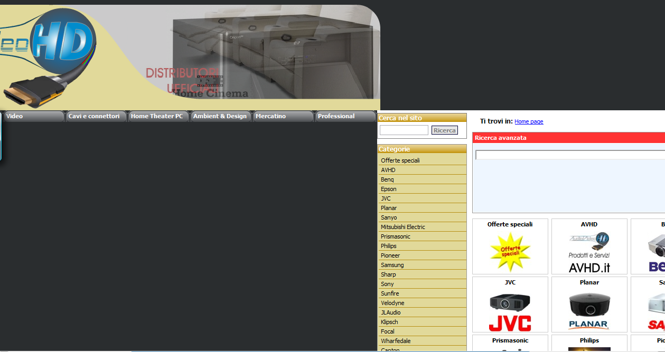Open the Professional menu tab

pyautogui.click(x=345, y=117)
